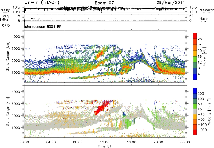Image resolution: width=214 pixels, height=148 pixels.
Task: Click the green velocity patch near 15:00
Action: pyautogui.click(x=128, y=123)
